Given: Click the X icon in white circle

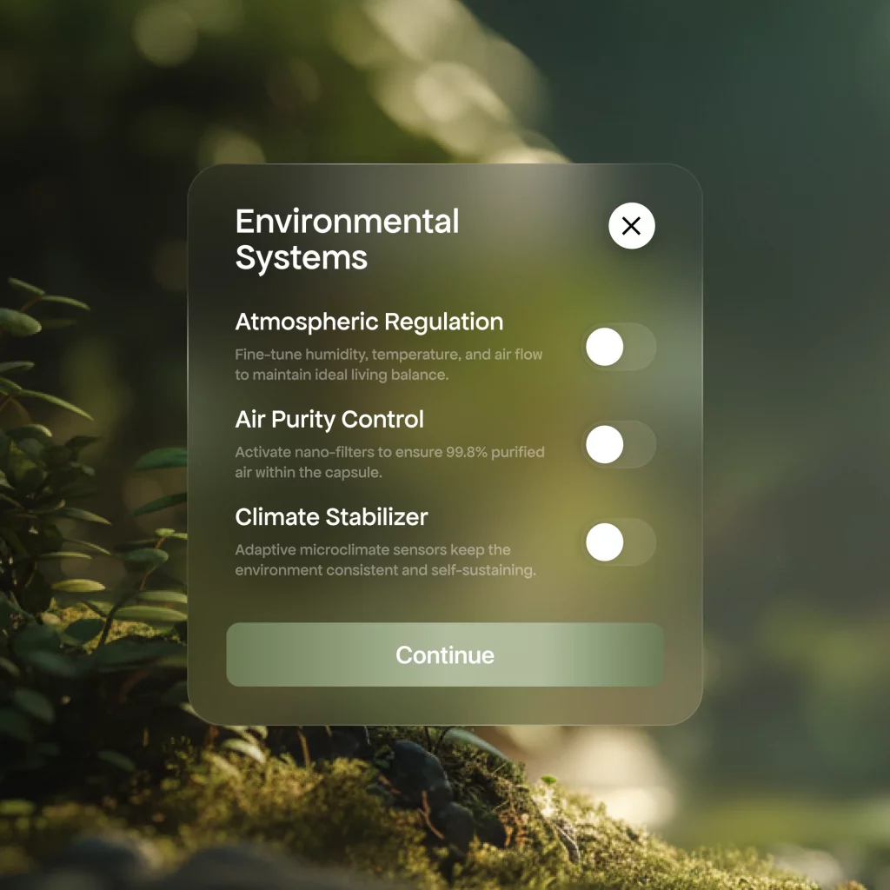Looking at the screenshot, I should coord(631,226).
